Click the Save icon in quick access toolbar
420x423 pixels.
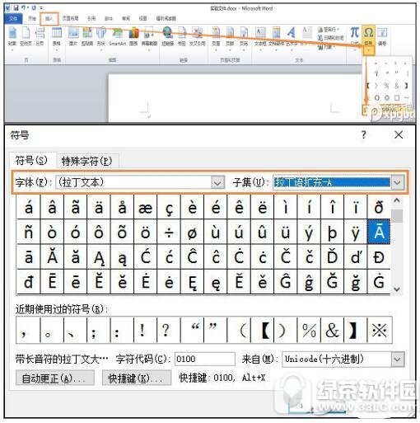(x=16, y=7)
